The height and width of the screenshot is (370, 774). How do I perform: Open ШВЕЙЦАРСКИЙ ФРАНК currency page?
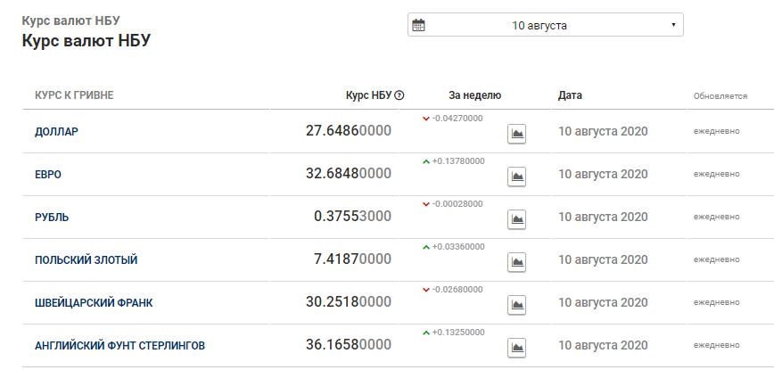tap(94, 303)
